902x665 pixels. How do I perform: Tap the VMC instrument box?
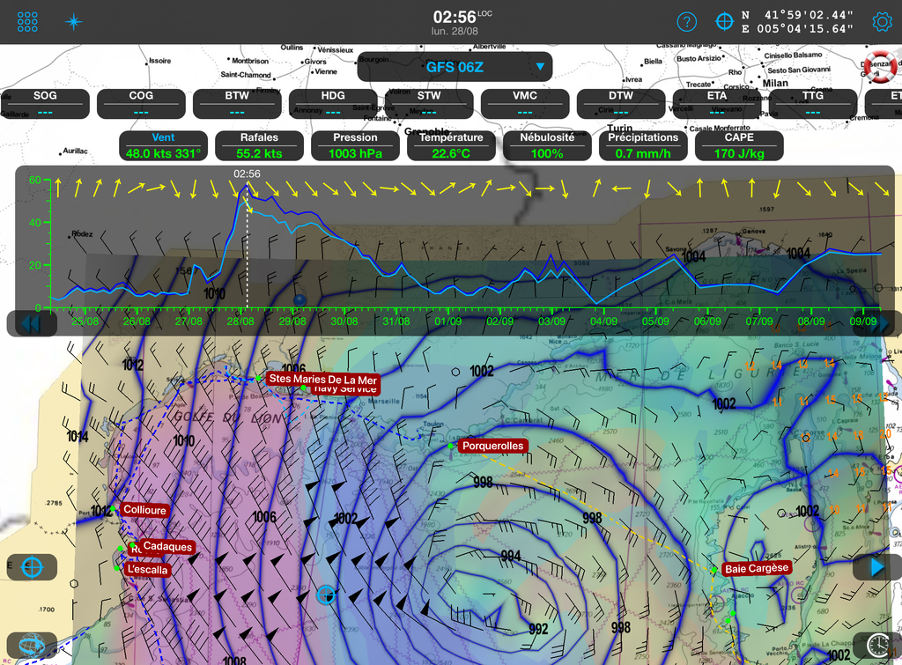[525, 104]
